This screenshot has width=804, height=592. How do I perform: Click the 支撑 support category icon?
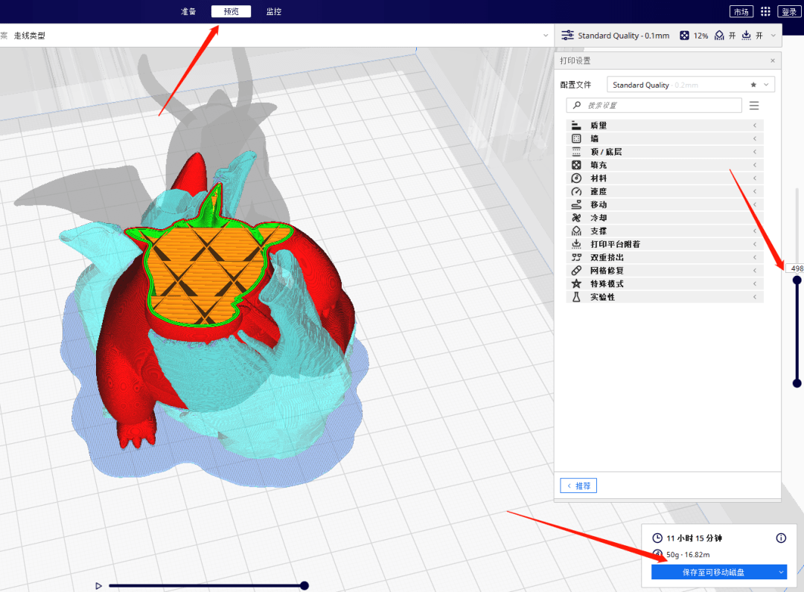point(576,231)
